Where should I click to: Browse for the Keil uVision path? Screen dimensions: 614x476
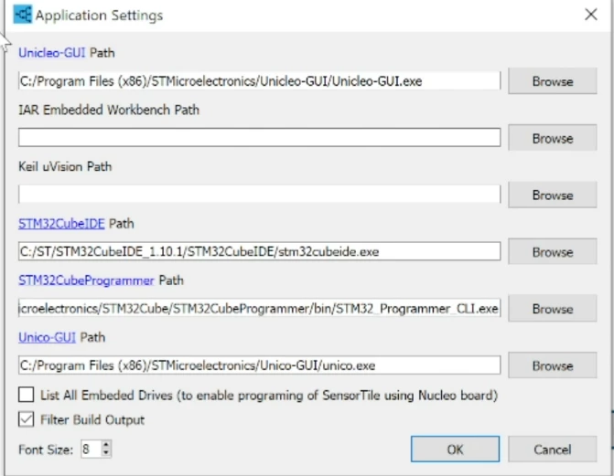tap(553, 195)
